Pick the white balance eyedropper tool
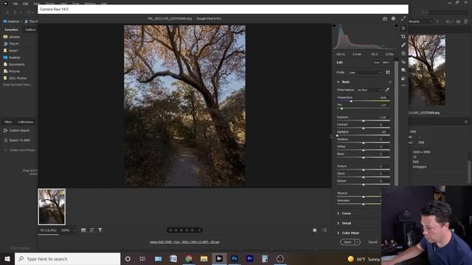Viewport: 472px width, 265px height. coord(387,90)
